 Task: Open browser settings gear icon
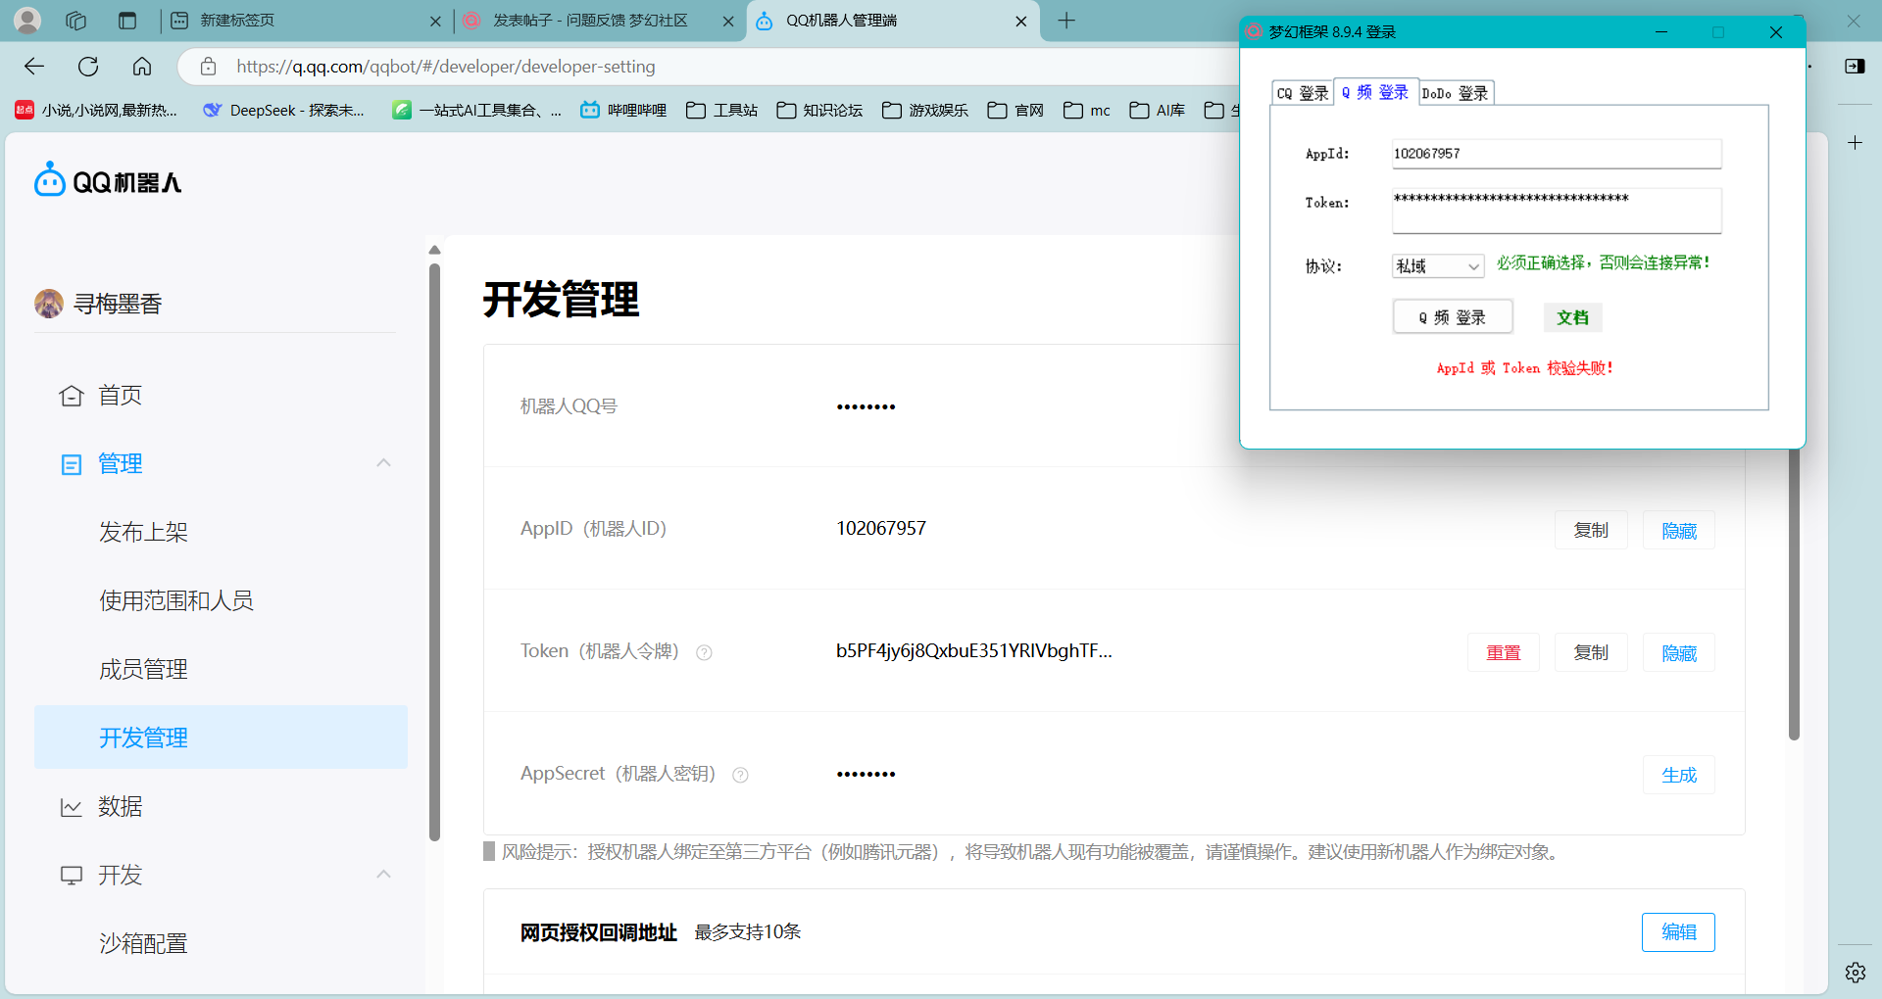(x=1855, y=972)
